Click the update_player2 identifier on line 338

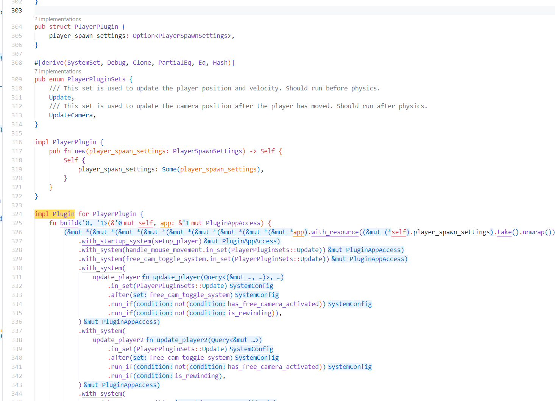point(118,340)
